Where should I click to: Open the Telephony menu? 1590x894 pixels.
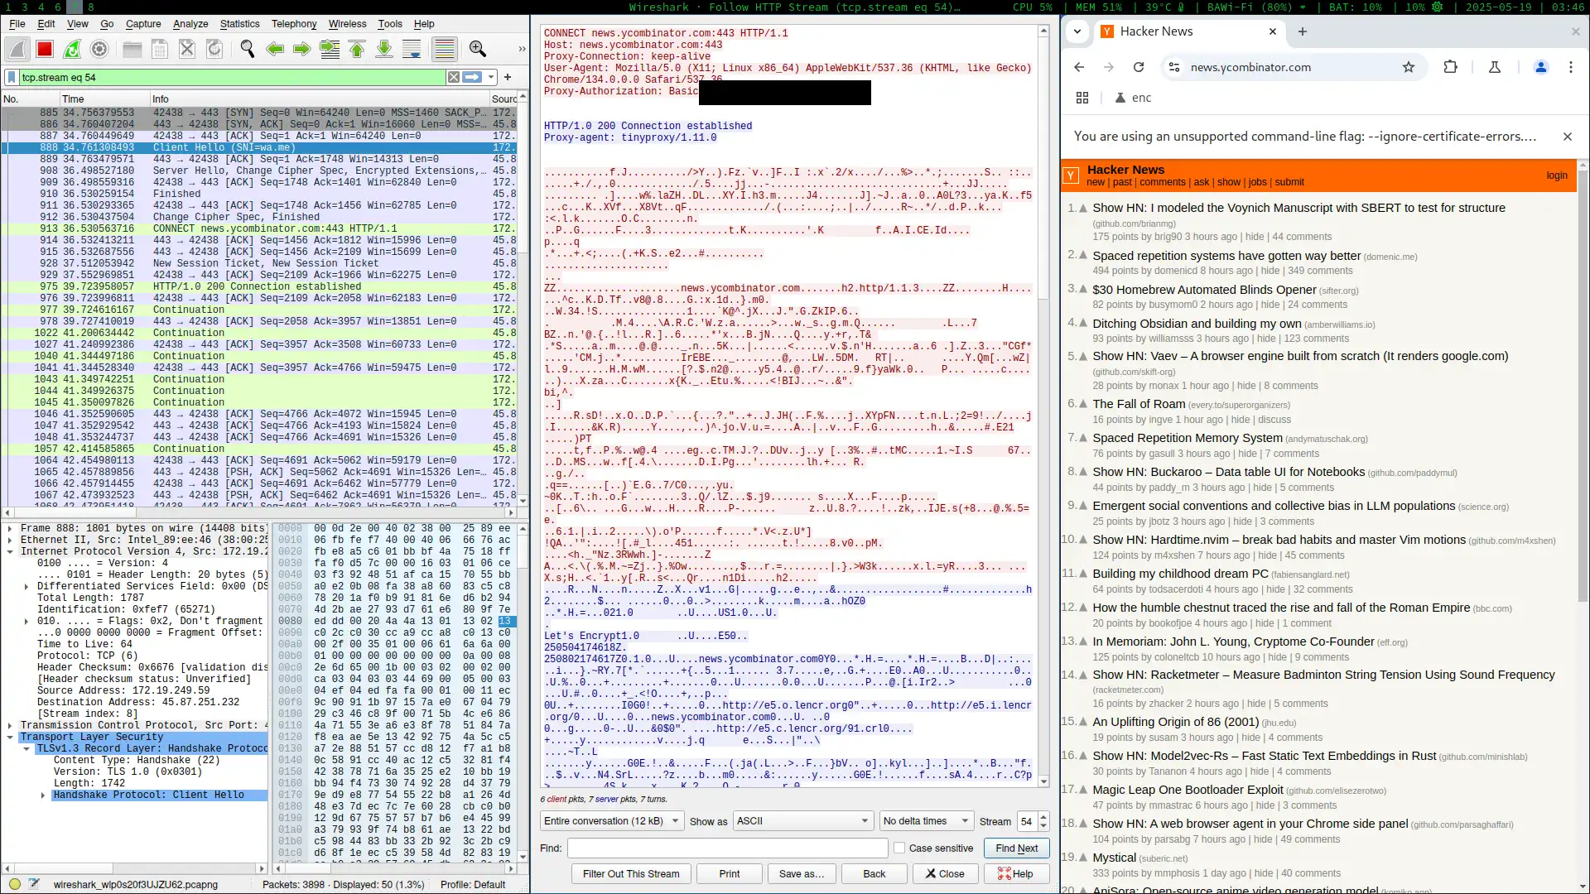[294, 24]
